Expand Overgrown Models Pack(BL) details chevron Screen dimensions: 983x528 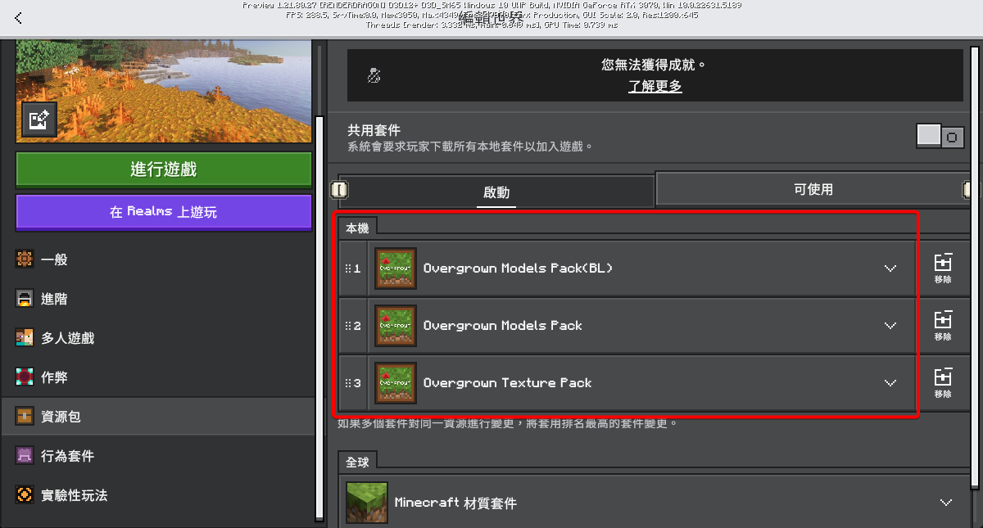[x=890, y=268]
